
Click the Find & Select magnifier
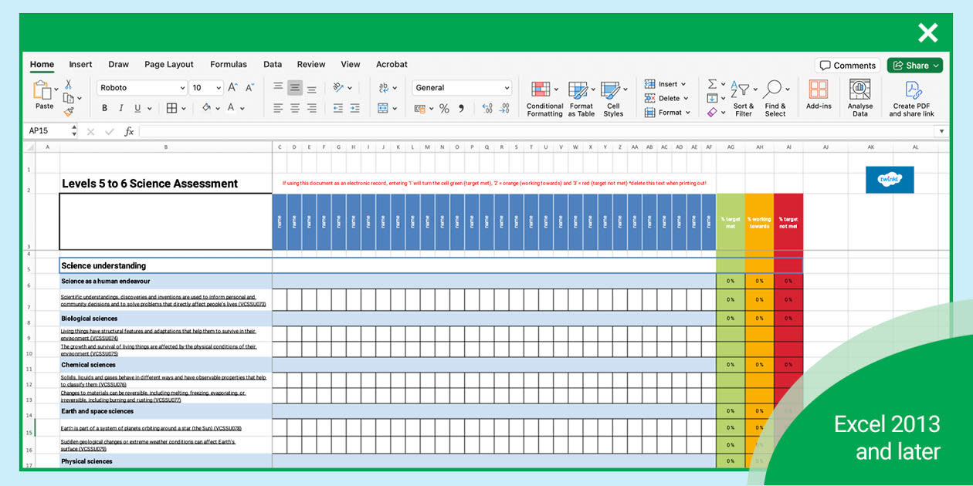click(x=774, y=86)
